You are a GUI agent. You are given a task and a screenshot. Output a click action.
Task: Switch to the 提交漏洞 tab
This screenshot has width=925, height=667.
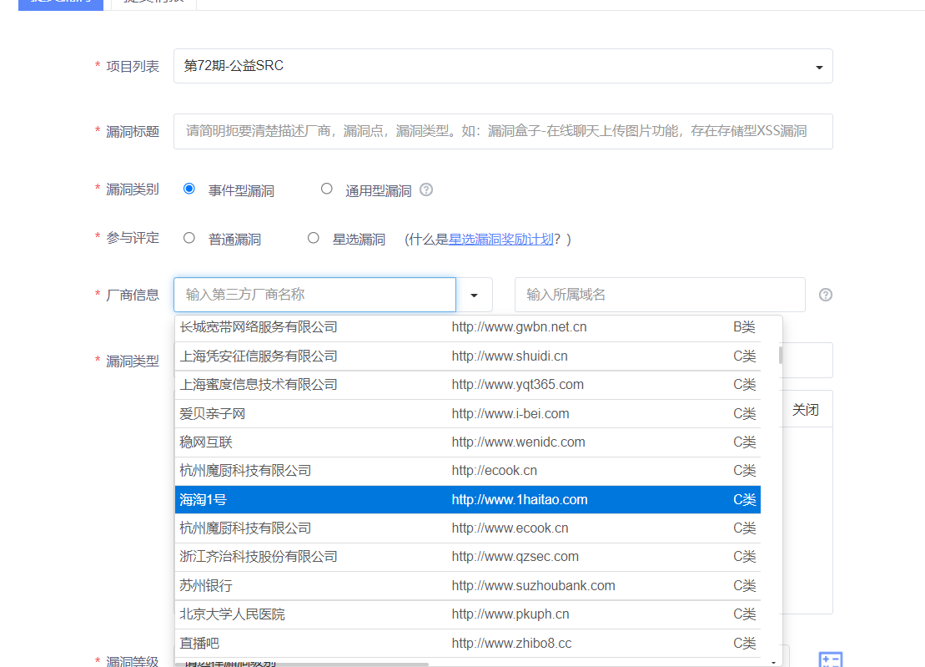coord(60,4)
